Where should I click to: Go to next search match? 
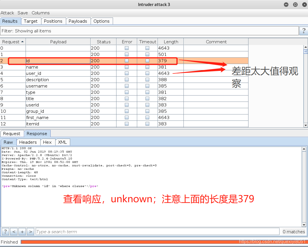pos(30,232)
